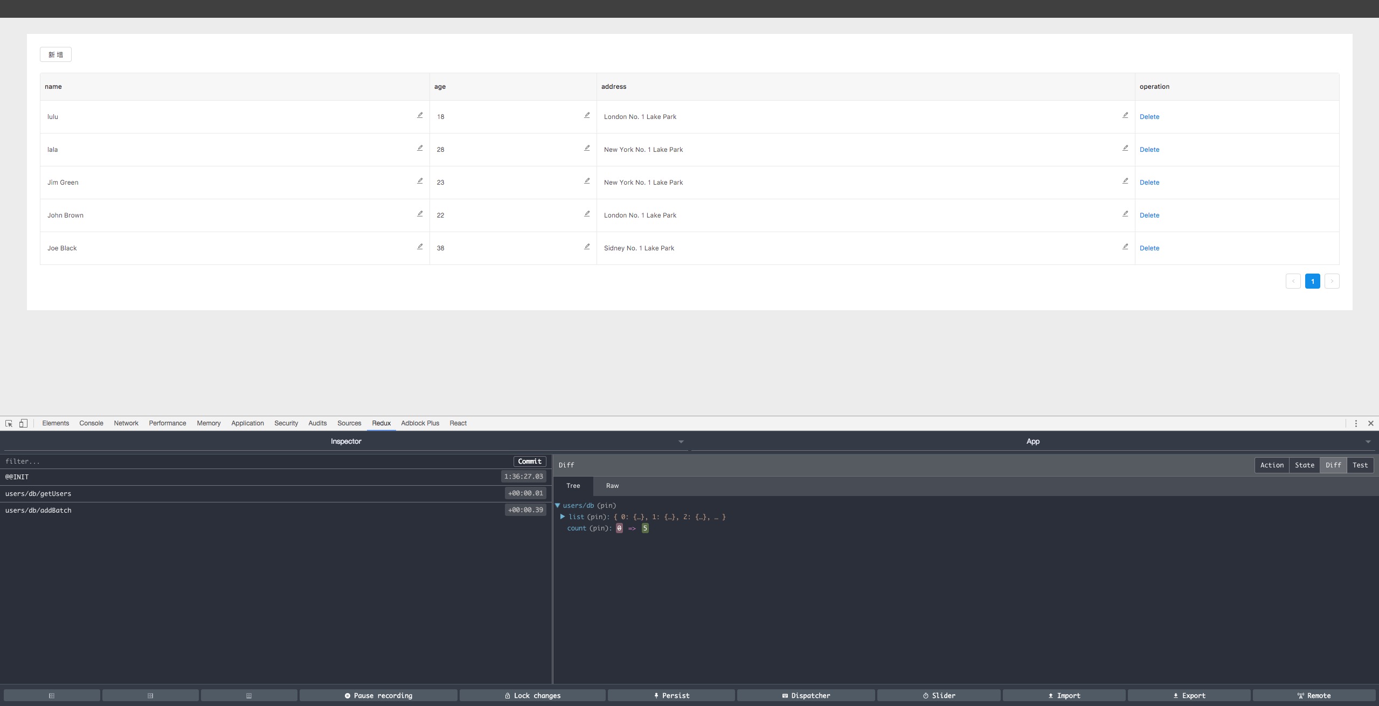
Task: Toggle the device toolbar icon in DevTools
Action: (23, 423)
